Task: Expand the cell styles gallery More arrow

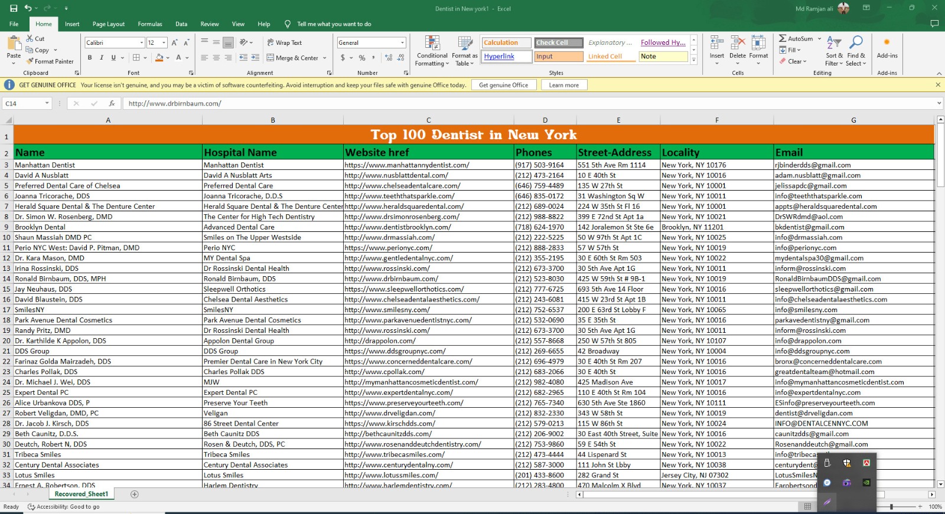Action: pos(694,60)
